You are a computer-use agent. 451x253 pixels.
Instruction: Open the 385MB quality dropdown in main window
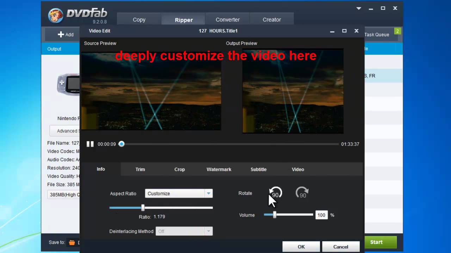tap(64, 194)
